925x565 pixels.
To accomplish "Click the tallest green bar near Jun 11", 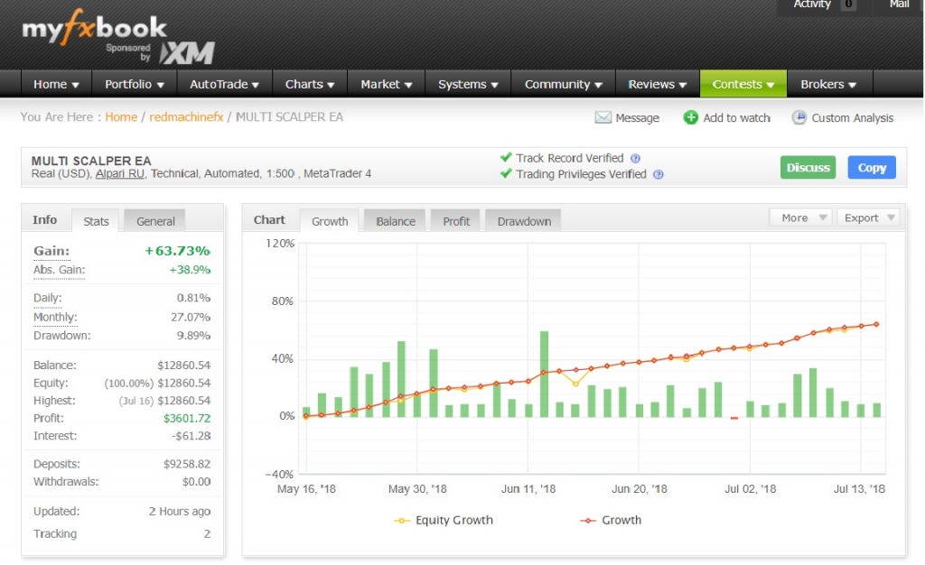I will (x=544, y=374).
